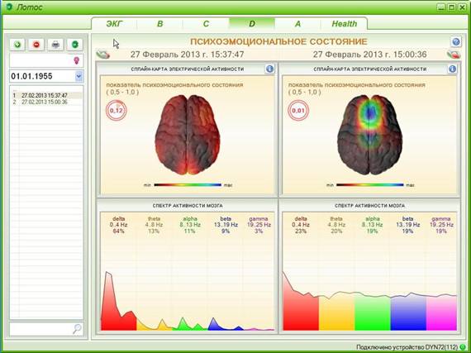
Task: Click the mouse icon beside 15:37:47 date
Action: tap(103, 55)
